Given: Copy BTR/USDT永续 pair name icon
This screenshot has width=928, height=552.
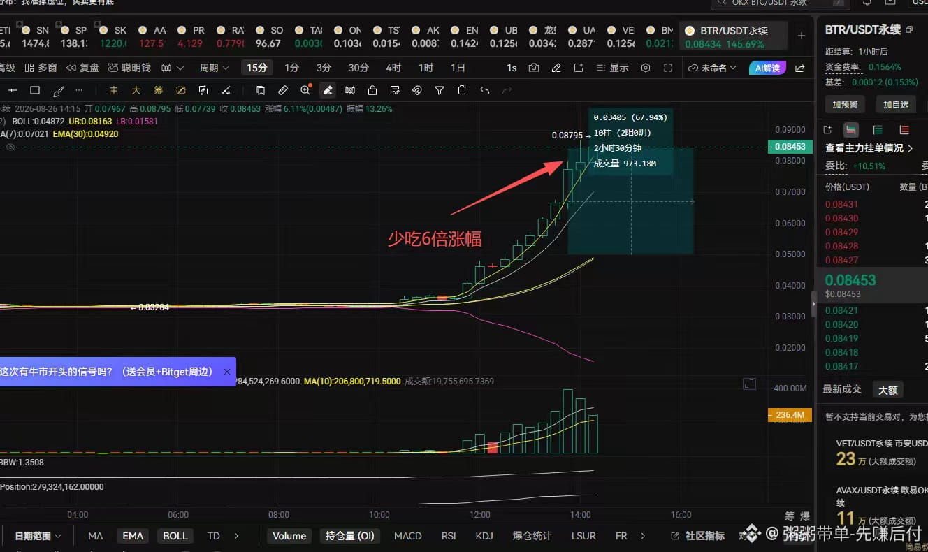Looking at the screenshot, I should point(908,30).
